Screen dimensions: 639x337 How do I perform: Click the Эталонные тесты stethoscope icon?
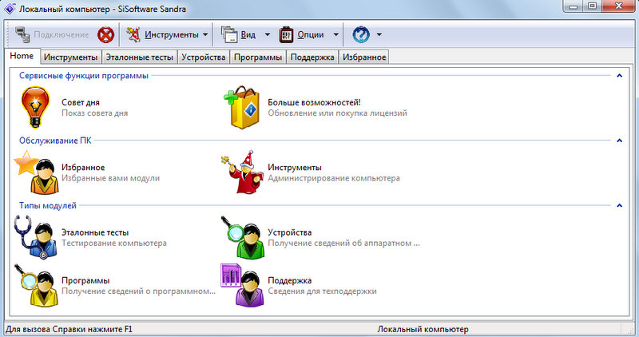(35, 237)
